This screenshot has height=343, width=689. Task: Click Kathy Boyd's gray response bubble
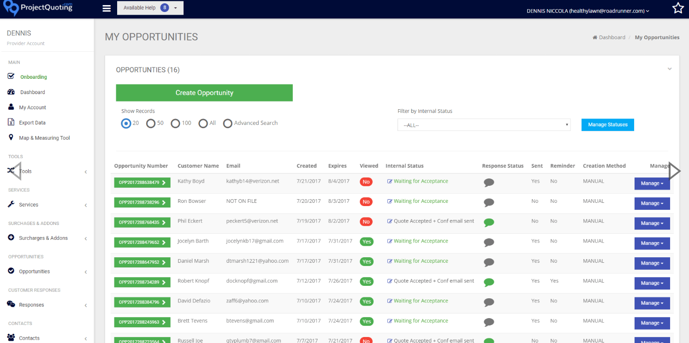pos(489,183)
